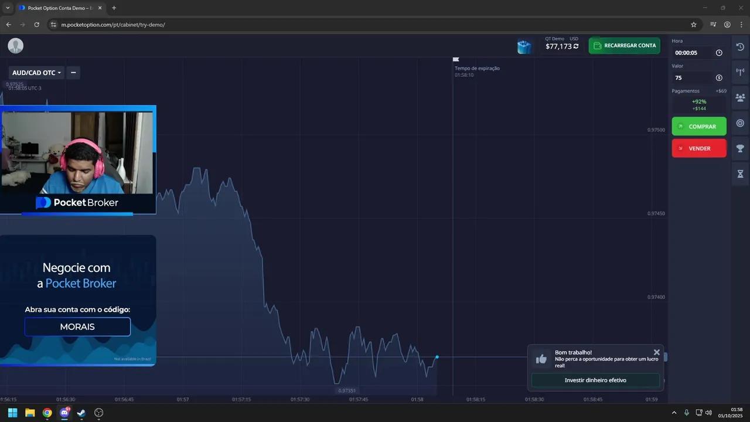Screen dimensions: 750x422
Task: Click the refresh icon beside demo balance
Action: (x=576, y=46)
